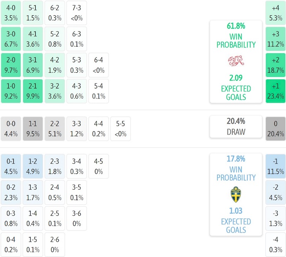
Task: Select the 4-0 scoreline cell
Action: coord(11,13)
